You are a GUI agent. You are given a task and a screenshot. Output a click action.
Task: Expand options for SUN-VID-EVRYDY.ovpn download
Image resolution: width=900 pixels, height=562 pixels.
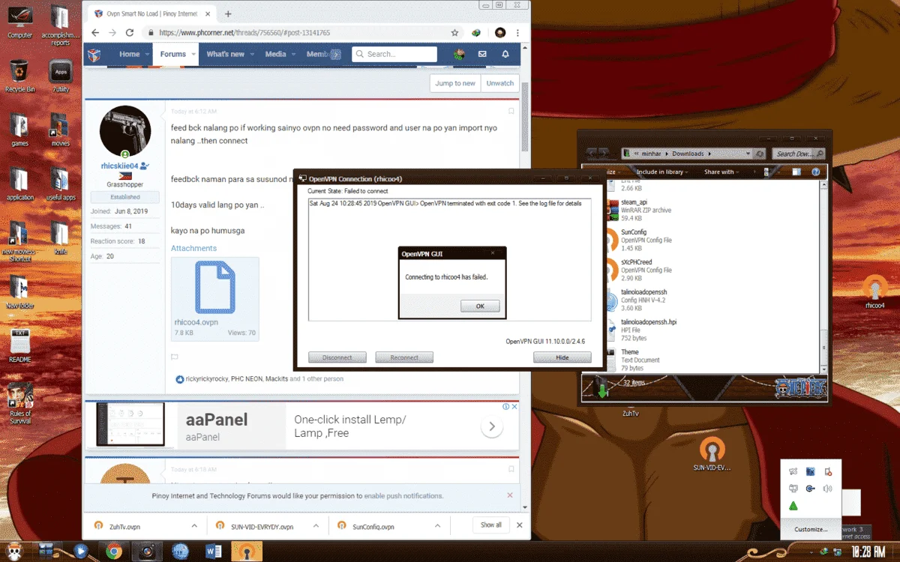point(316,525)
